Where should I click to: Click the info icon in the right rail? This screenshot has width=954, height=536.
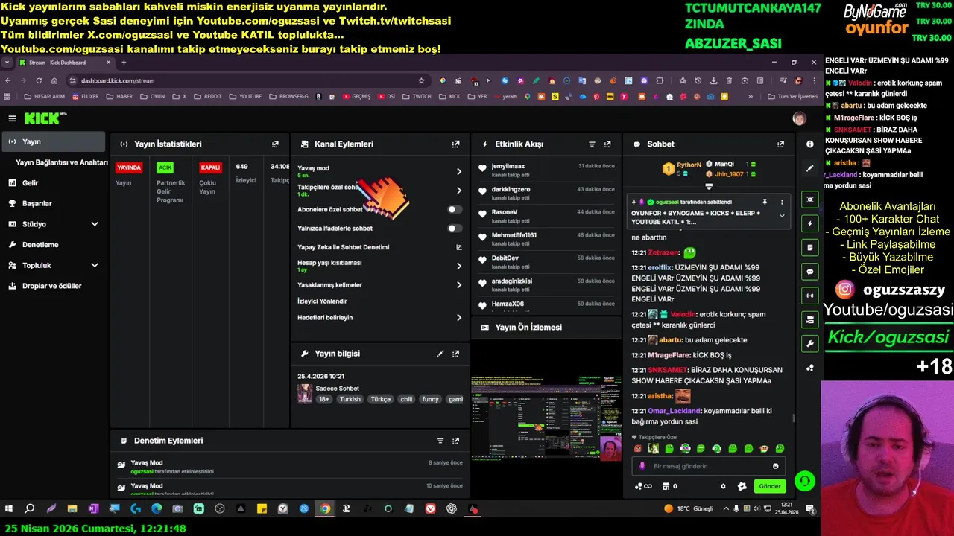click(810, 144)
